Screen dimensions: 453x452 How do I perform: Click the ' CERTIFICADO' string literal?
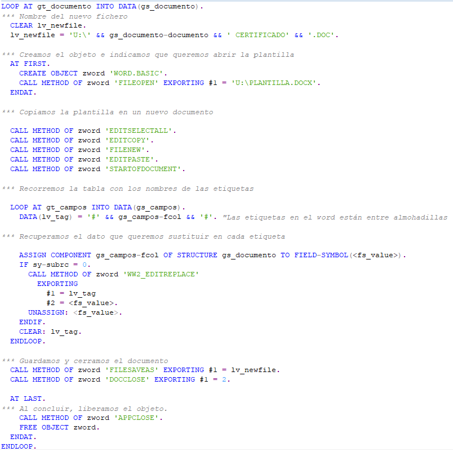click(257, 35)
